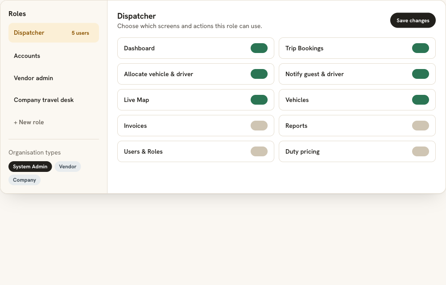The image size is (446, 285).
Task: Turn on the Users & Roles toggle
Action: pyautogui.click(x=259, y=151)
